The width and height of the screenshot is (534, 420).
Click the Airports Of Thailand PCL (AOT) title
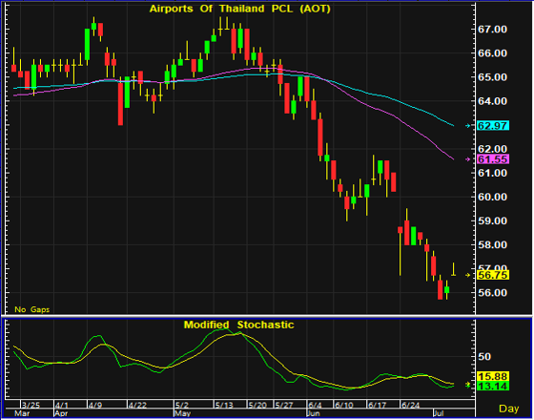click(x=240, y=9)
